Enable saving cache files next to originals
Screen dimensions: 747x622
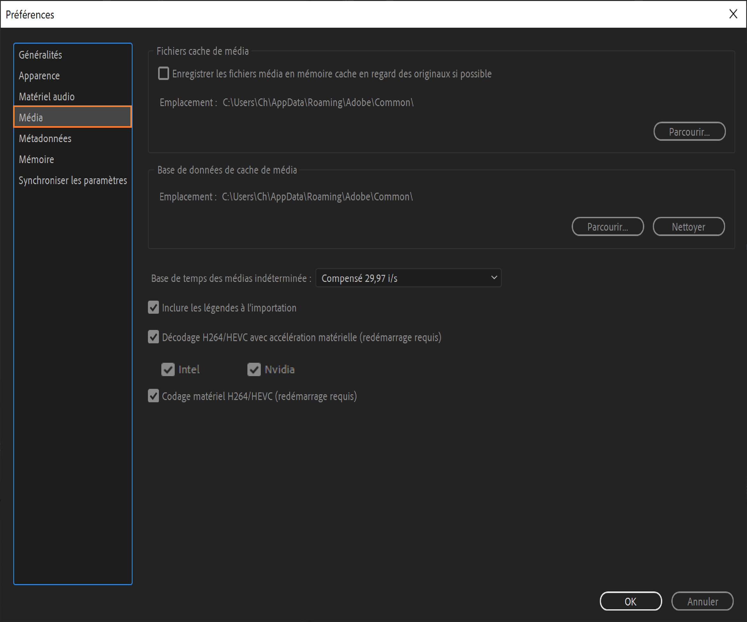pos(163,74)
